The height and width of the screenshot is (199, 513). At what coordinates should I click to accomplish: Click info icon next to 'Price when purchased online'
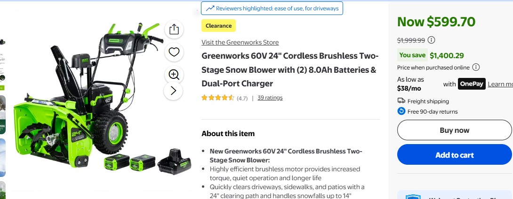(x=476, y=67)
